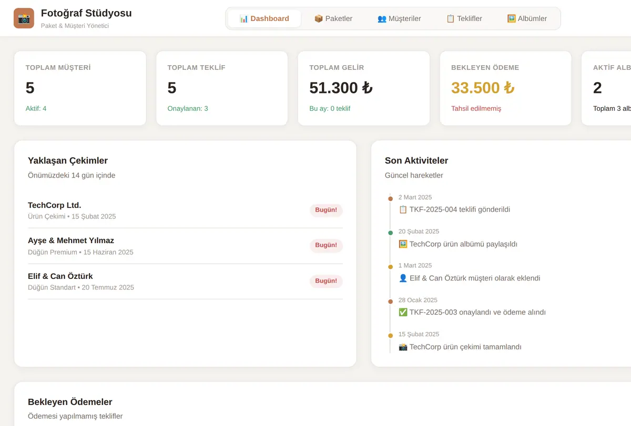Image resolution: width=631 pixels, height=426 pixels.
Task: Click 'Ürün Çekimi • 15 Şubat 2025' detail
Action: coord(72,216)
